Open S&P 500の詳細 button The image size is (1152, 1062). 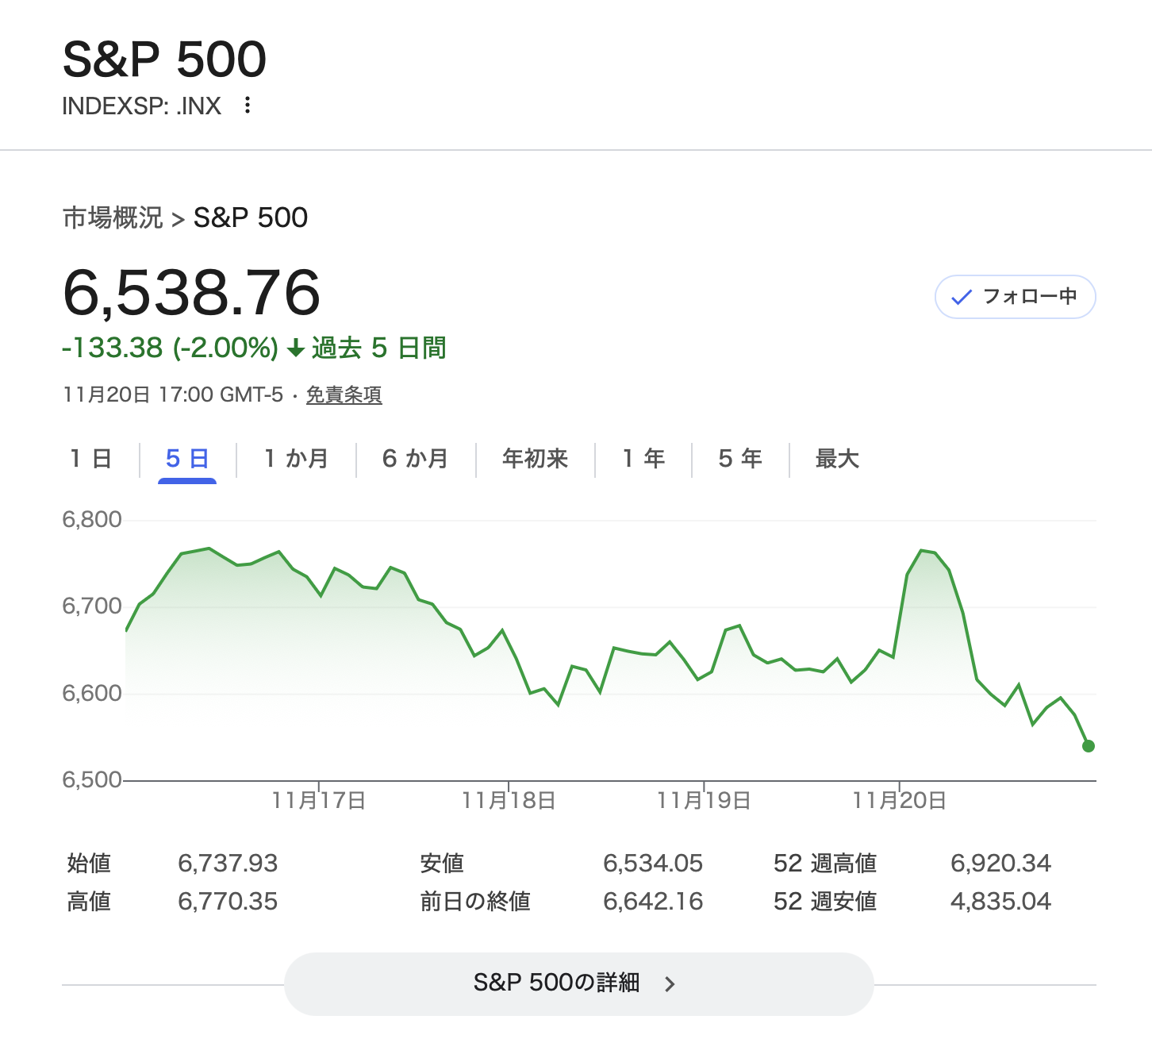[578, 983]
